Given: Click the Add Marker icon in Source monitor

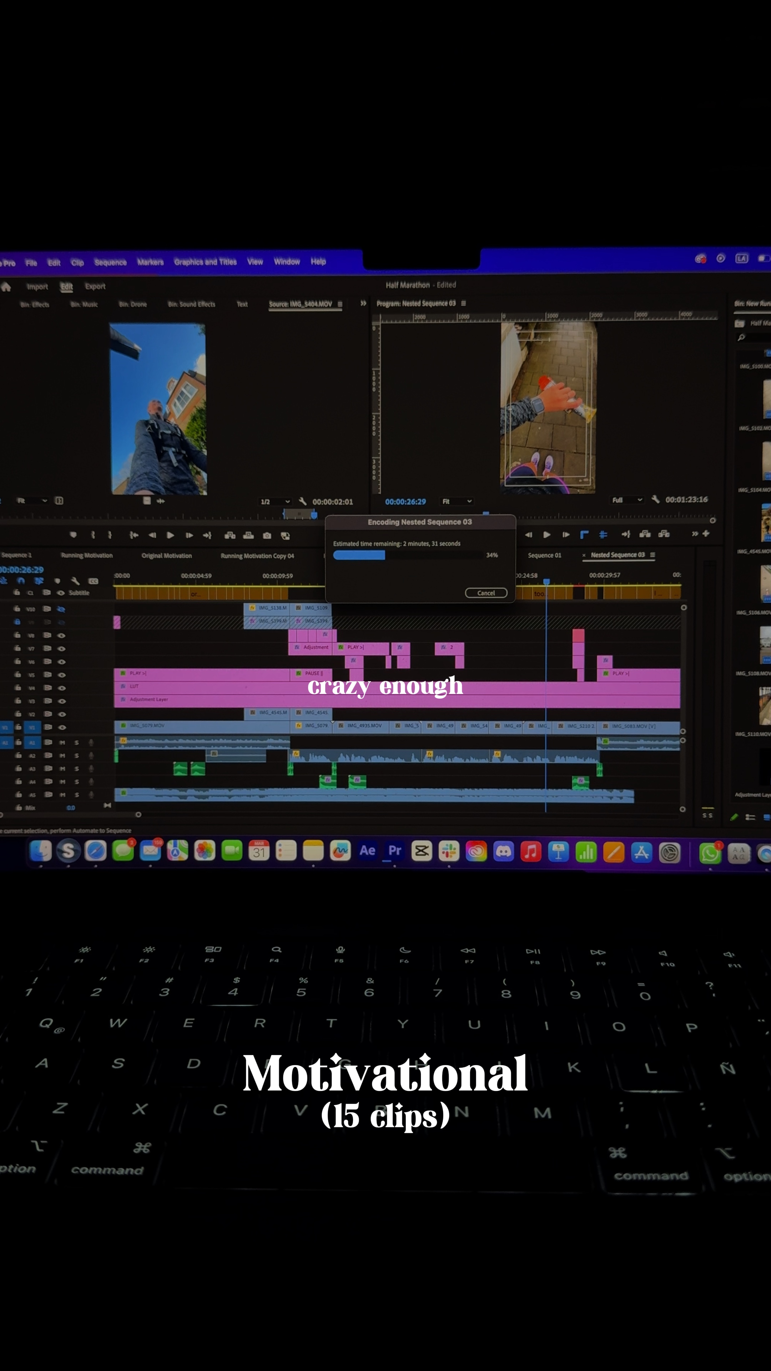Looking at the screenshot, I should tap(74, 535).
